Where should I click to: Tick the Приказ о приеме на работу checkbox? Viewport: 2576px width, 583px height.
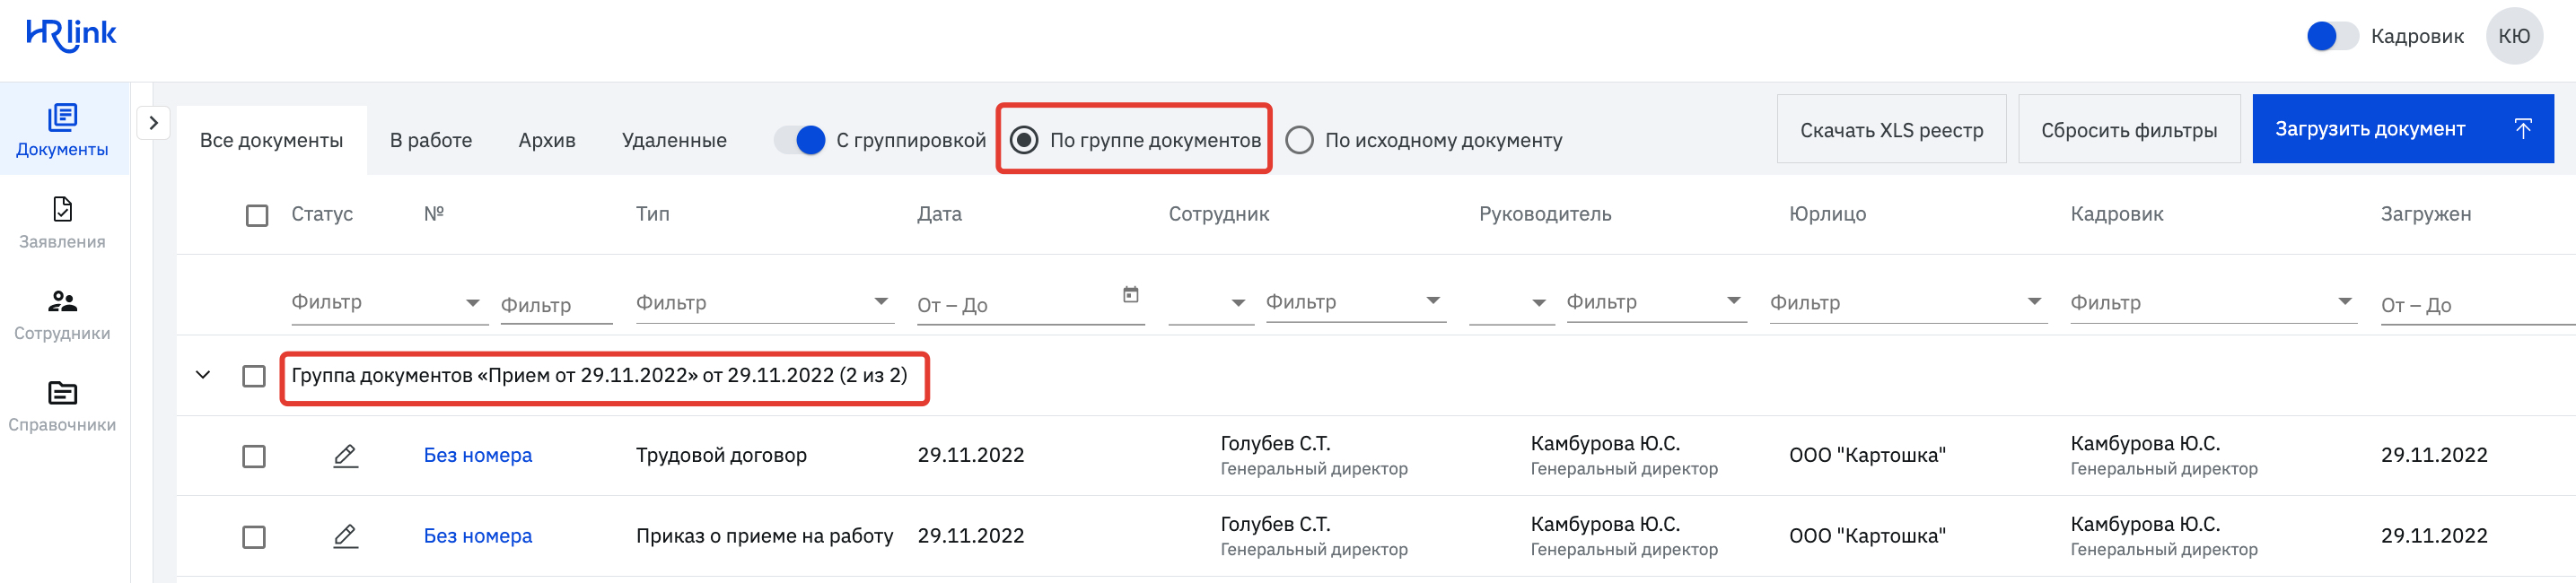[x=254, y=537]
